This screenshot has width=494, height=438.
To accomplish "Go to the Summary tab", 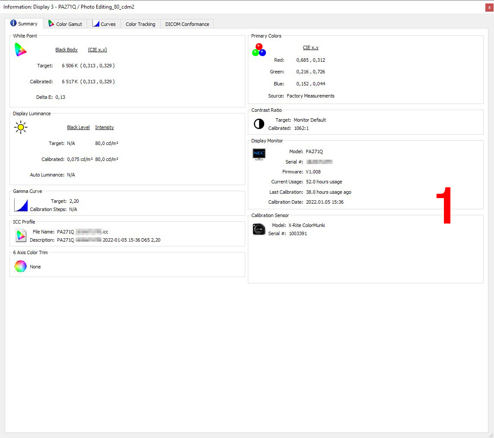I will (24, 24).
